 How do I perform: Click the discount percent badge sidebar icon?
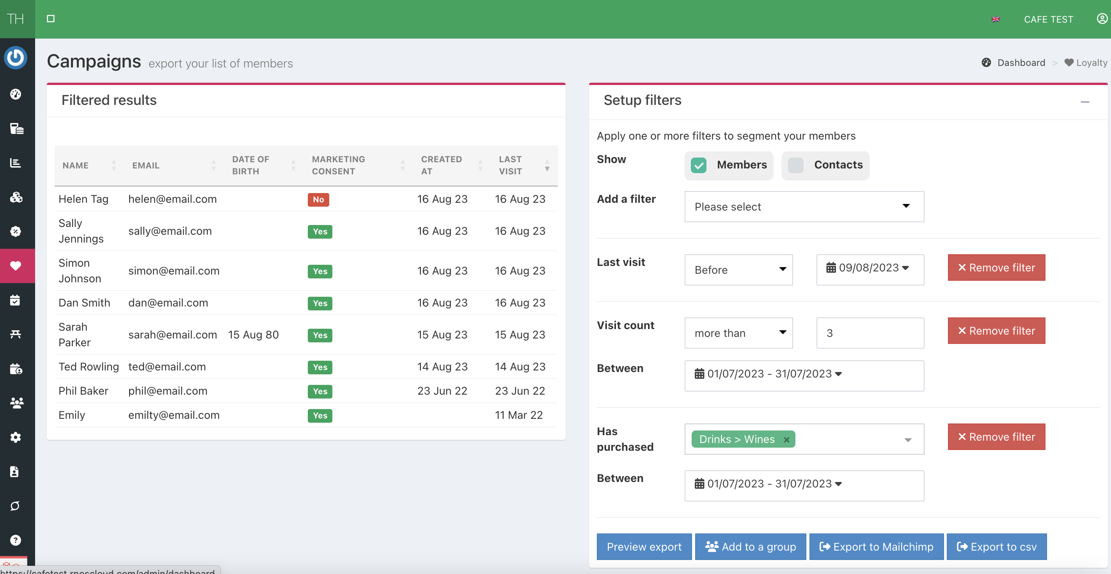[x=16, y=232]
